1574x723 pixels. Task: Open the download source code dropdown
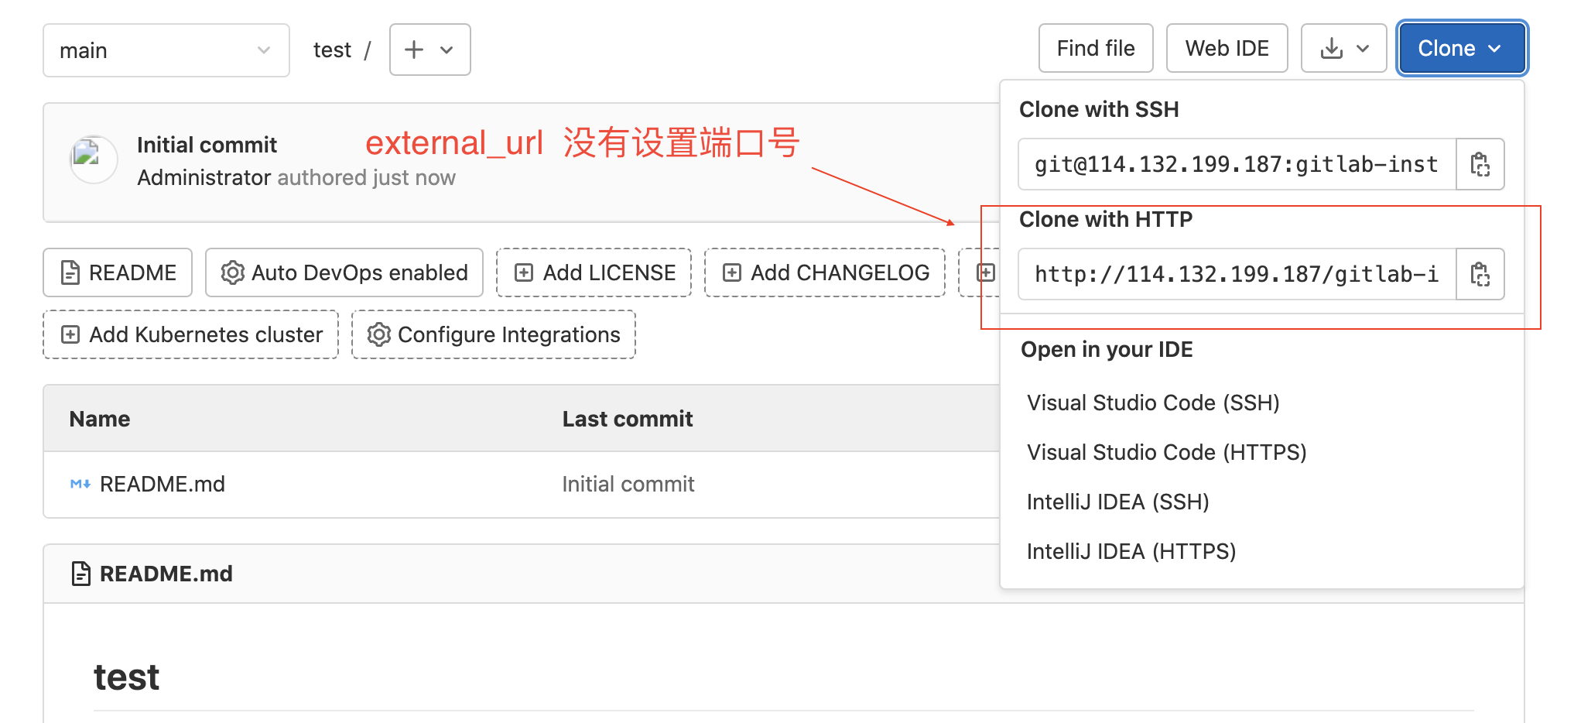[1343, 48]
